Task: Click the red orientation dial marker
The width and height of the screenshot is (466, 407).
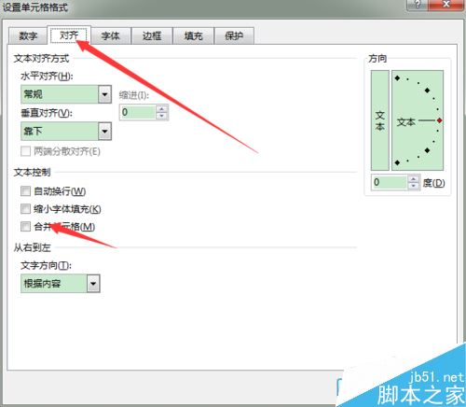Action: [439, 120]
